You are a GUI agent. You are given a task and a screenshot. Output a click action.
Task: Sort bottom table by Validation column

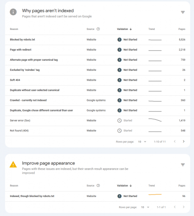[x=124, y=186]
